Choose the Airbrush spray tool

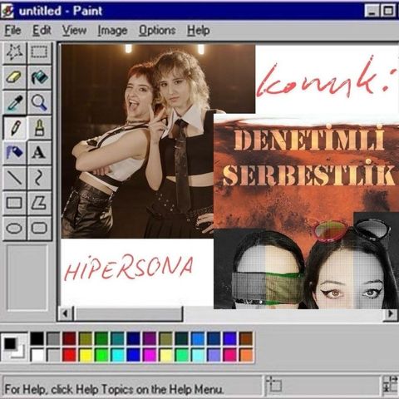[x=15, y=153]
